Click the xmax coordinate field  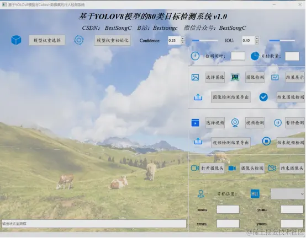tap(228, 224)
